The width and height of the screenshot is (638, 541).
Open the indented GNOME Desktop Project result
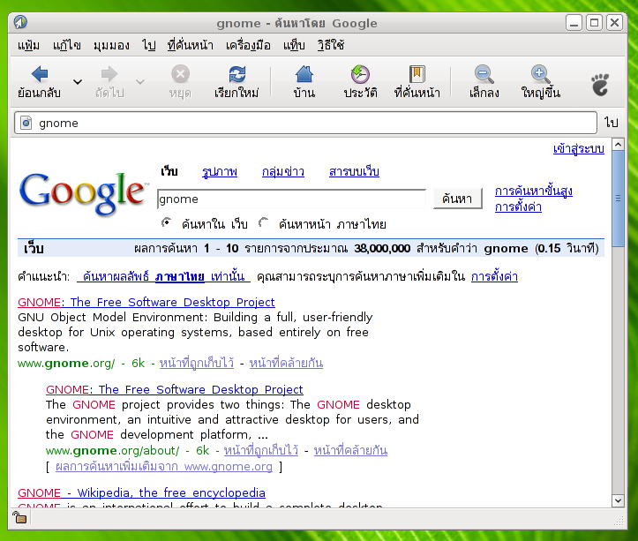click(175, 389)
